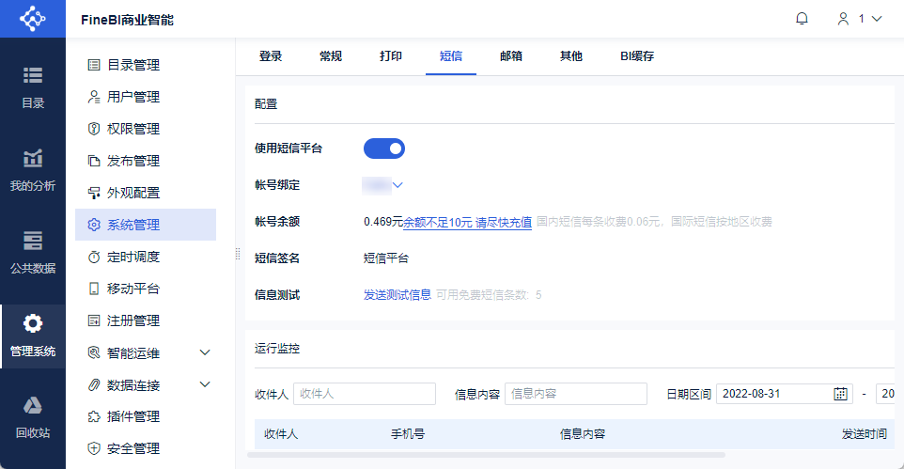The width and height of the screenshot is (904, 469).
Task: Click the 2022-08-31 start date field
Action: pos(784,394)
